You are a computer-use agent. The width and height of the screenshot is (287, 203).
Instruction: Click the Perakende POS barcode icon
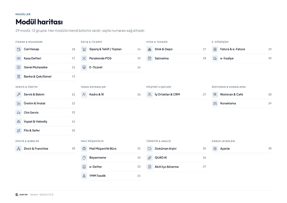click(x=84, y=58)
